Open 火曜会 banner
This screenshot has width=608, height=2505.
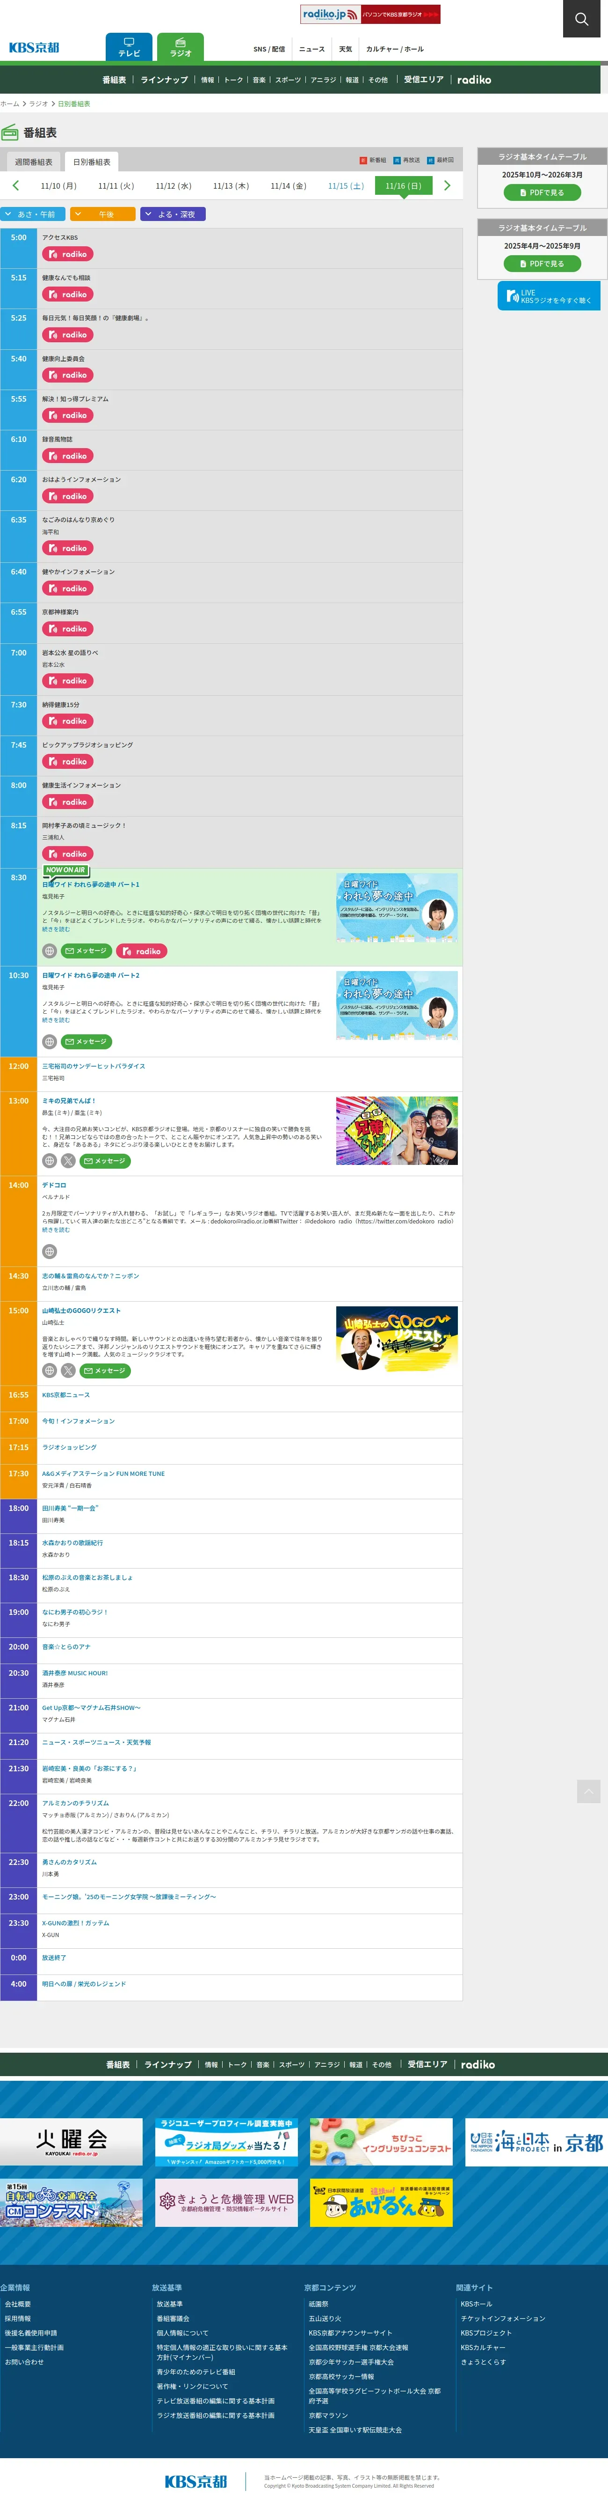pos(71,2142)
